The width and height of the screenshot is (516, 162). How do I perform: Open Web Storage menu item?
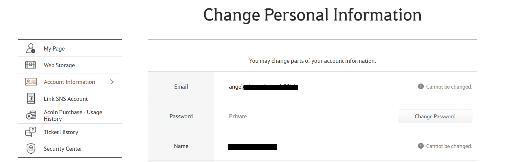59,65
